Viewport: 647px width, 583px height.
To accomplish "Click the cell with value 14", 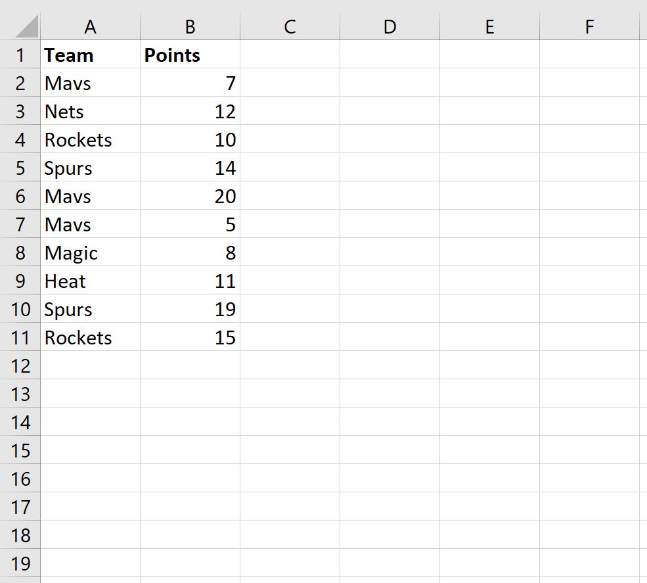I will pos(190,168).
